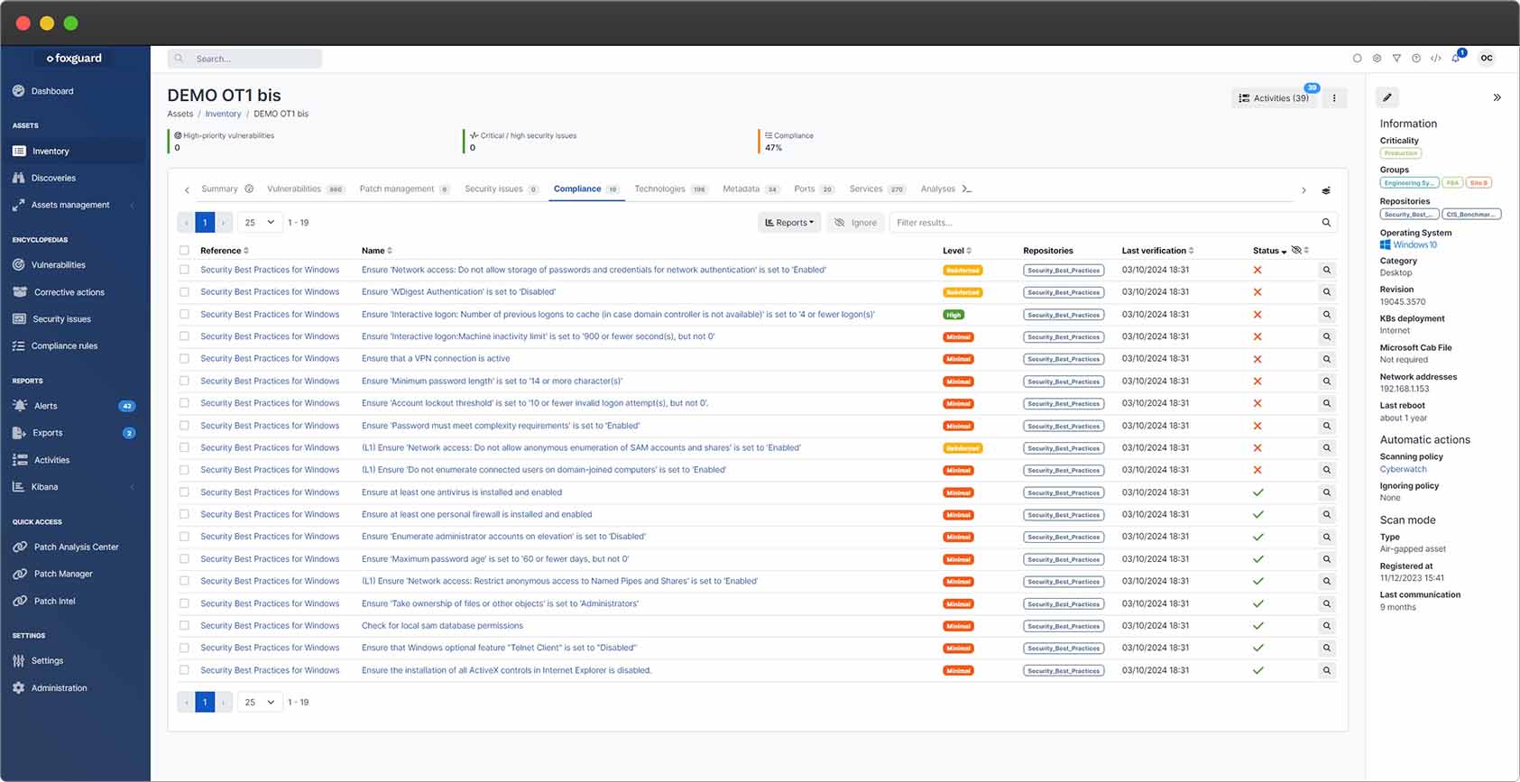Image resolution: width=1520 pixels, height=782 pixels.
Task: Open the code API icon in top bar
Action: coord(1436,59)
